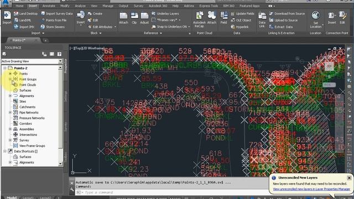Open the Express Tools tab

click(x=209, y=6)
